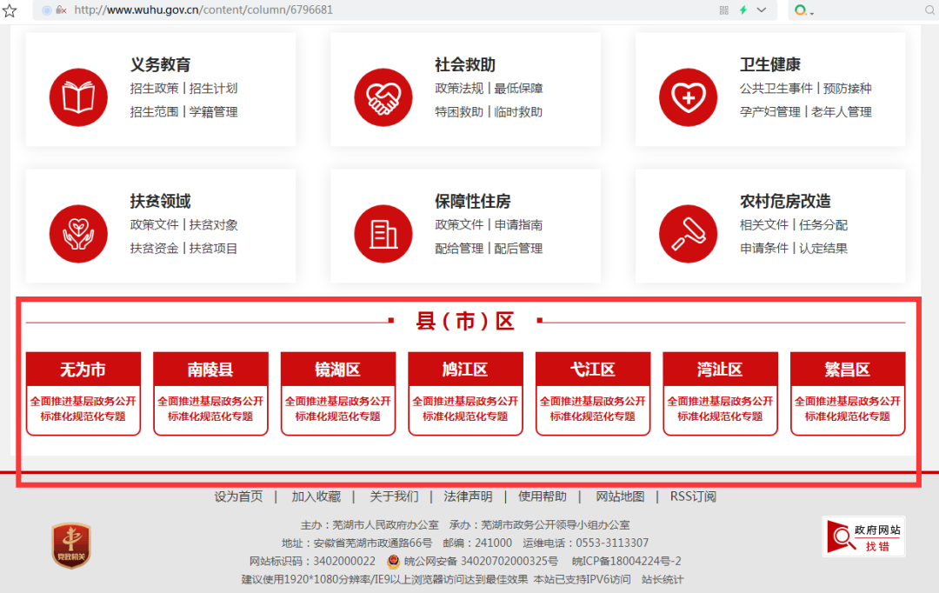Open 孕产妇管理 link
Screen dimensions: 939x593
pyautogui.click(x=770, y=112)
